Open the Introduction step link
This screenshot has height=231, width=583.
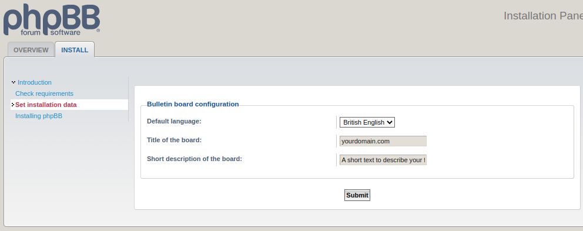(35, 82)
